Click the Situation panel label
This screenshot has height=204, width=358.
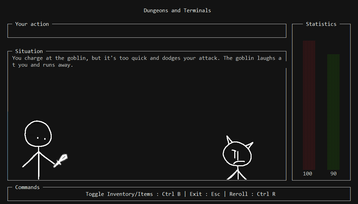click(x=29, y=51)
